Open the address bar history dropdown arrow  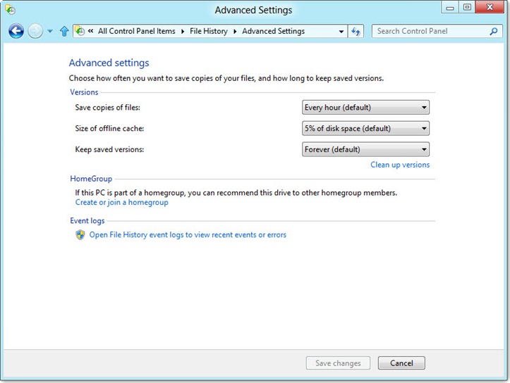[341, 32]
